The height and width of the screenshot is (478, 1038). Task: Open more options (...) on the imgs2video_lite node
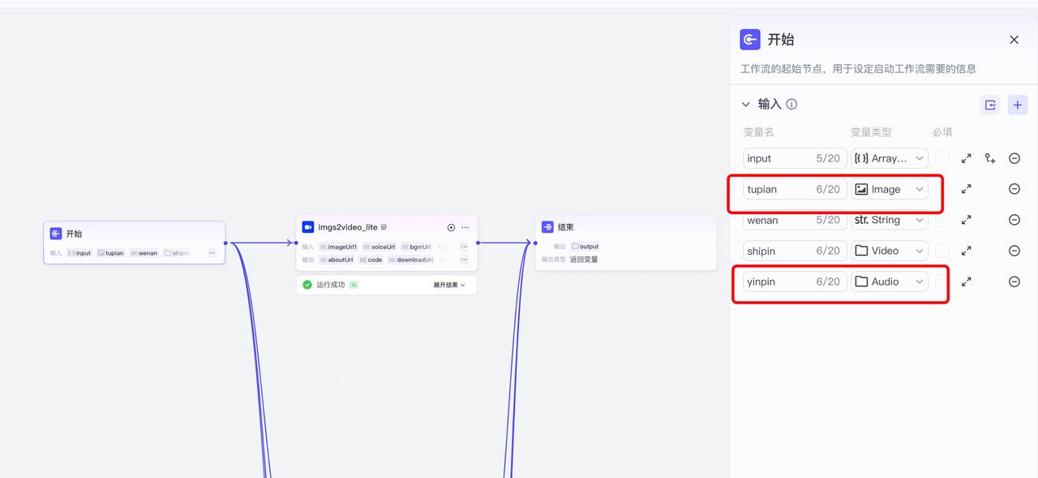pyautogui.click(x=465, y=227)
